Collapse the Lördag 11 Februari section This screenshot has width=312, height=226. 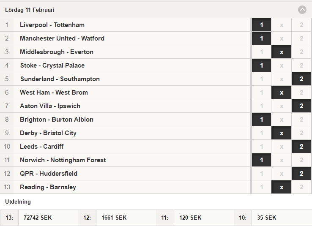point(302,10)
